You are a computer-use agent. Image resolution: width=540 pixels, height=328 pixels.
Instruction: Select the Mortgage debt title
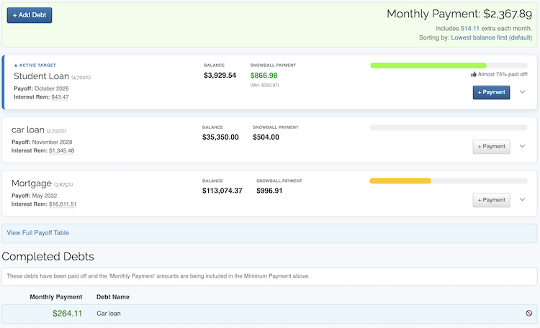(x=32, y=183)
